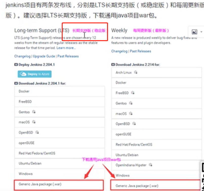Click the cloud icon on Deploy to Azure
The image size is (204, 191).
pos(23,74)
